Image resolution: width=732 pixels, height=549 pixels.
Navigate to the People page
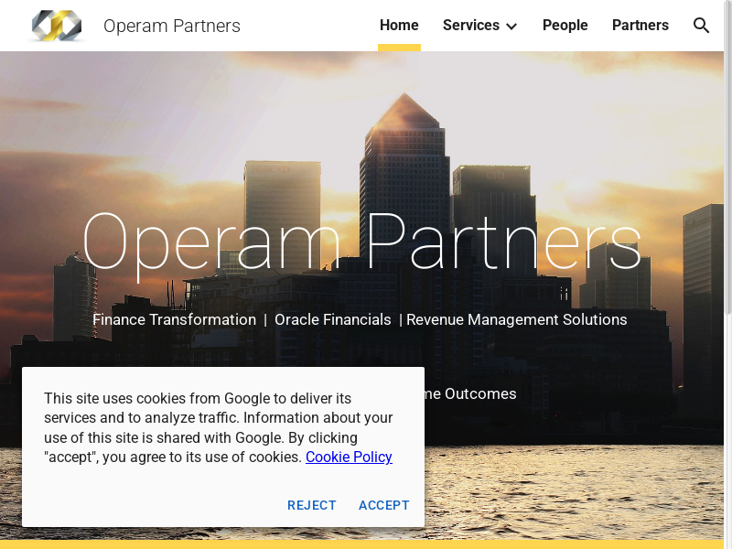pyautogui.click(x=565, y=26)
